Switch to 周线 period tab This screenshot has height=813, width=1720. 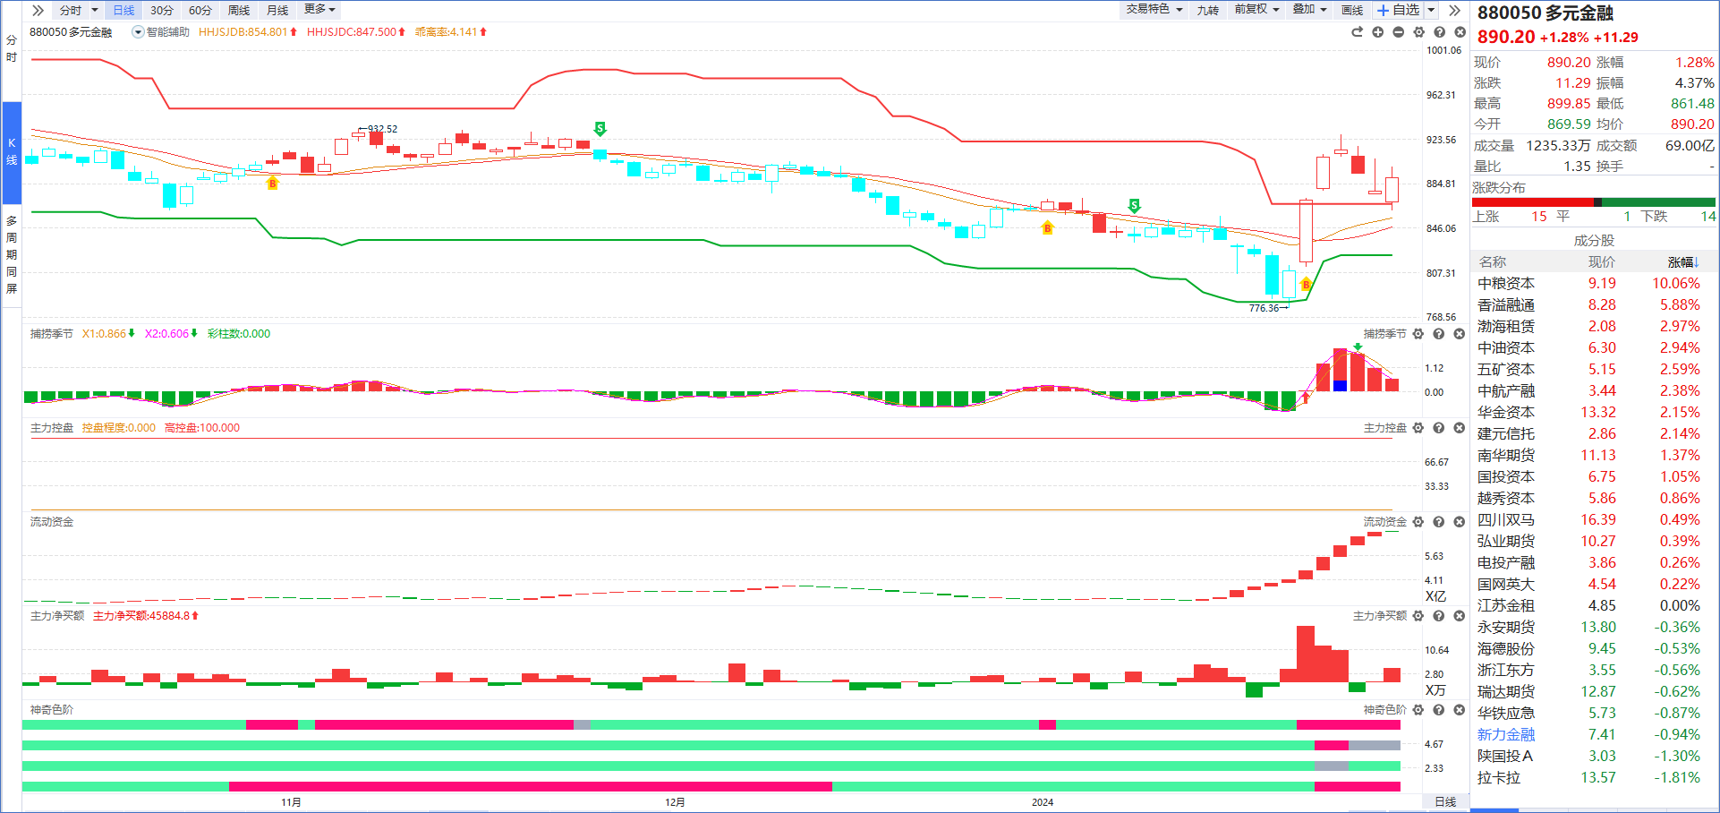pos(239,10)
